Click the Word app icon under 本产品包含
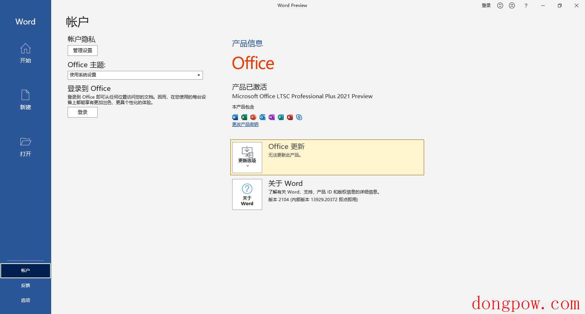The height and width of the screenshot is (314, 585). click(x=235, y=117)
